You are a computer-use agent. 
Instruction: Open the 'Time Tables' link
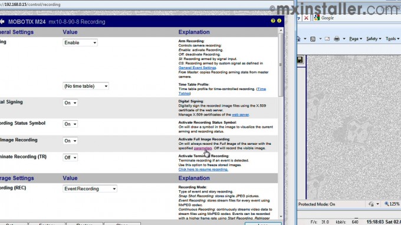(x=261, y=89)
